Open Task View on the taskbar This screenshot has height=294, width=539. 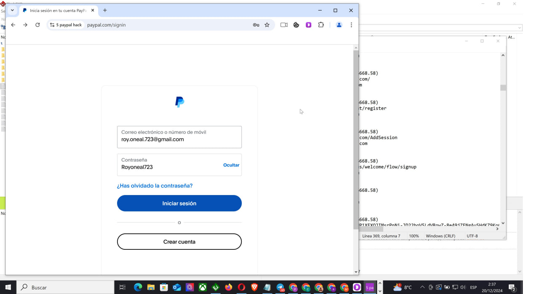123,287
